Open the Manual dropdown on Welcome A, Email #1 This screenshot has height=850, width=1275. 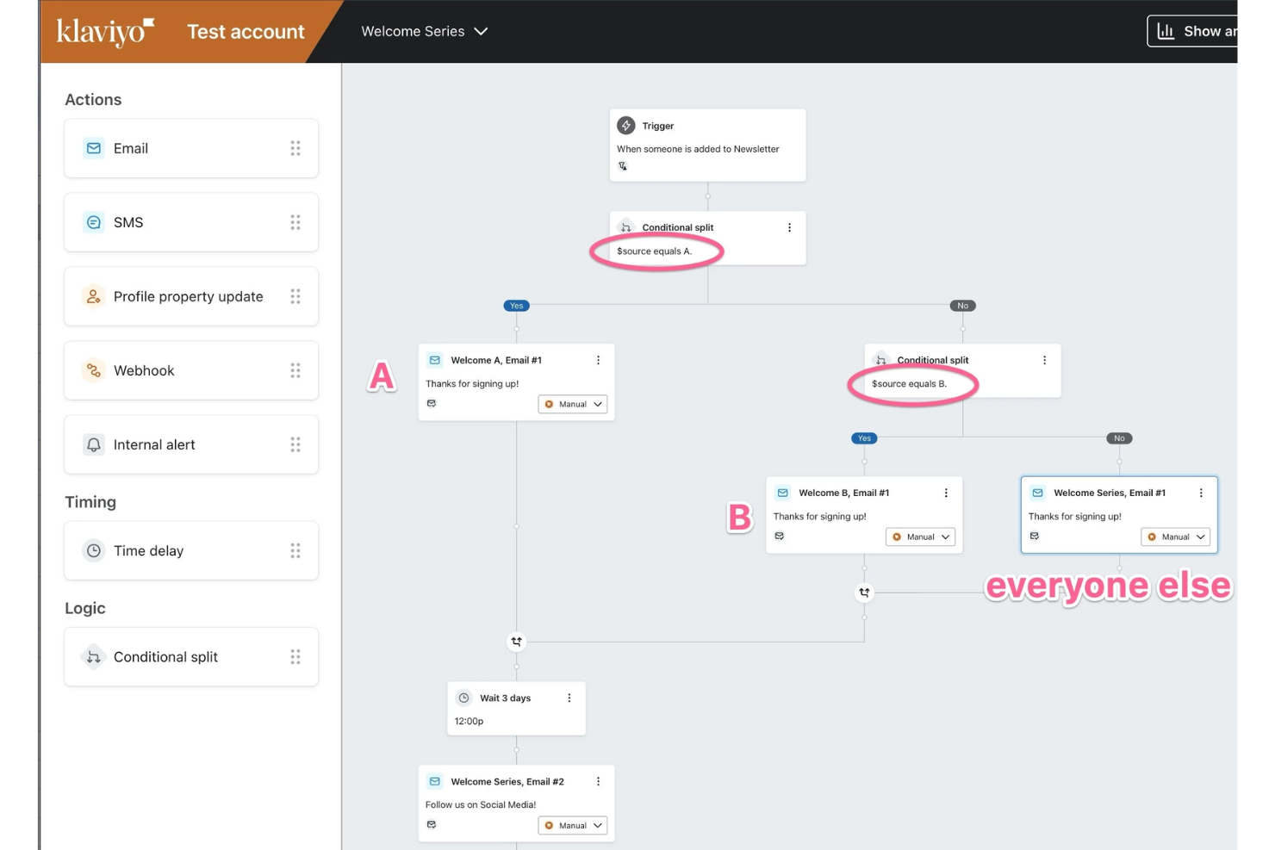(572, 404)
